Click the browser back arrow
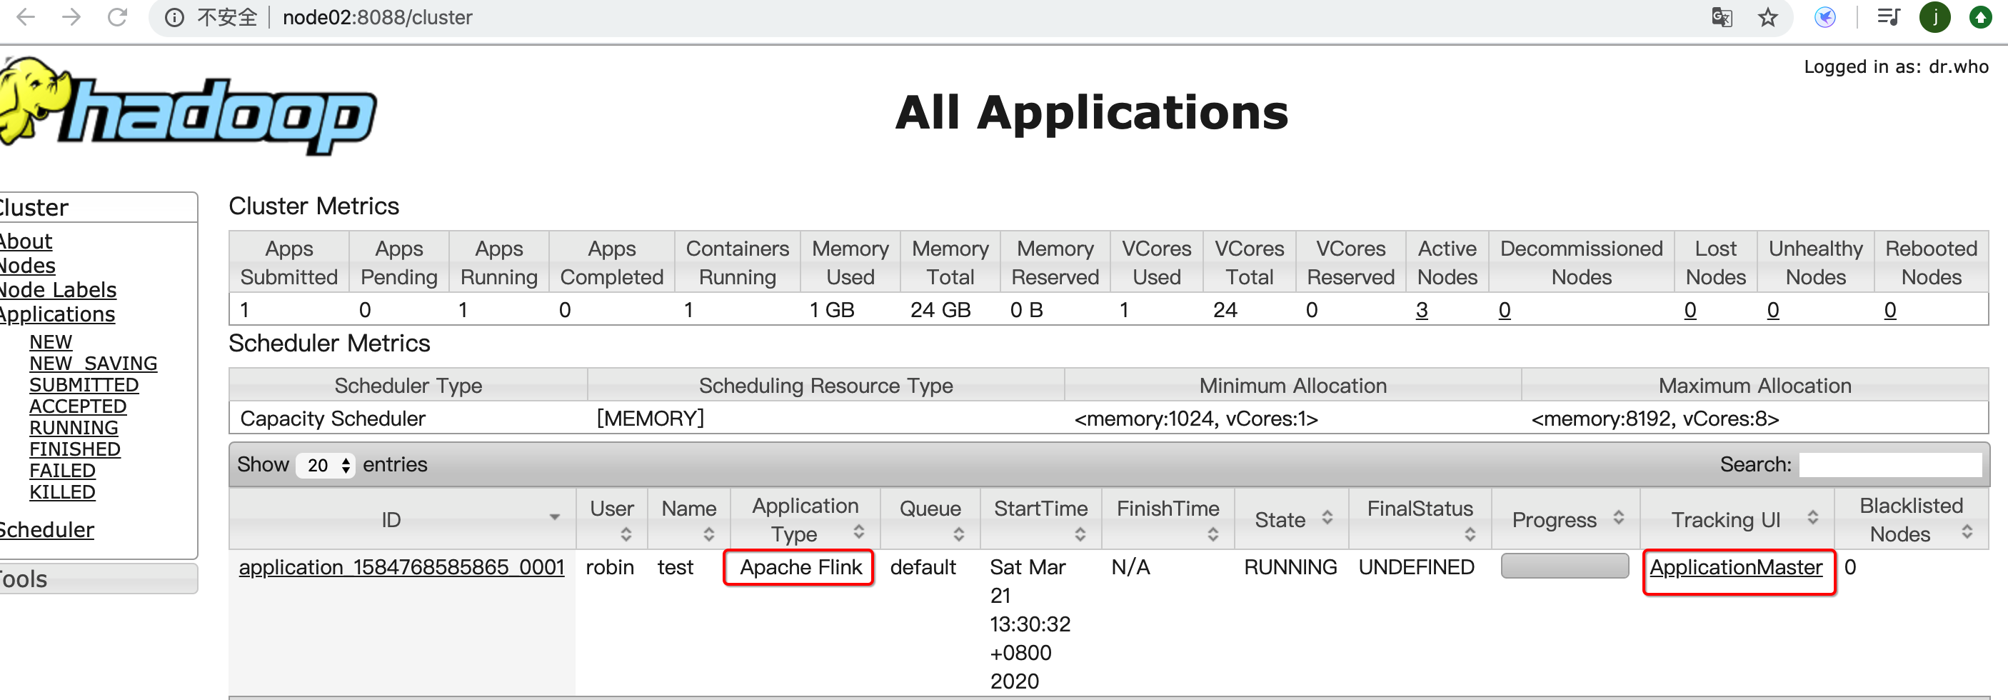 pyautogui.click(x=26, y=17)
